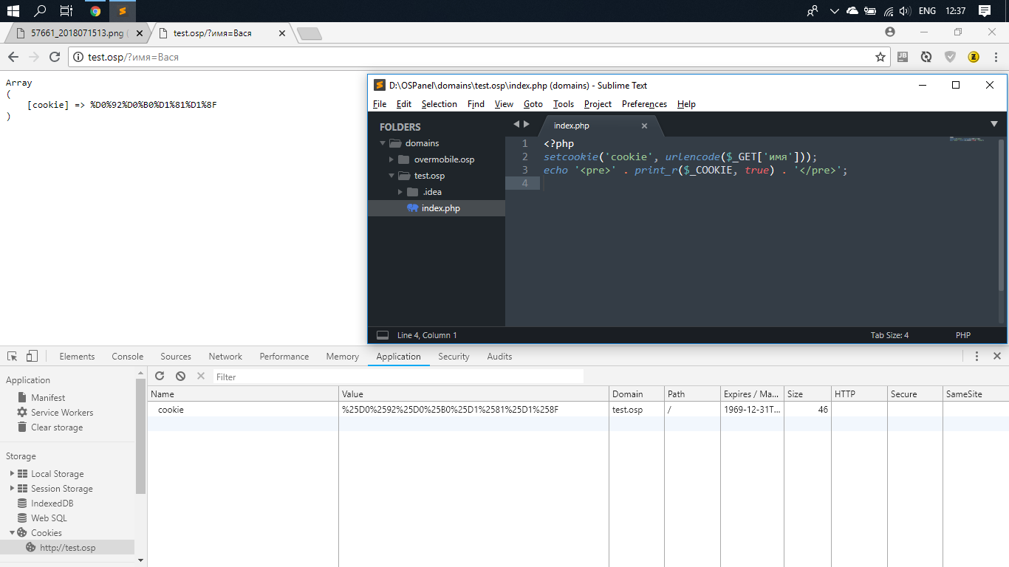This screenshot has height=567, width=1009.
Task: Toggle Sublime Text side bar switch panel icon
Action: [x=383, y=335]
